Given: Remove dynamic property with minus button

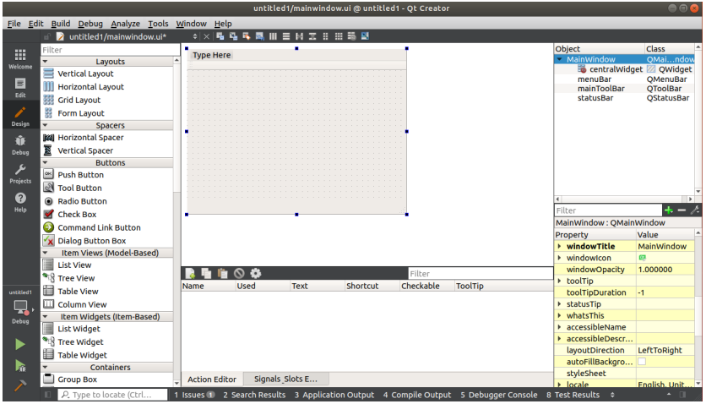Looking at the screenshot, I should click(x=682, y=210).
